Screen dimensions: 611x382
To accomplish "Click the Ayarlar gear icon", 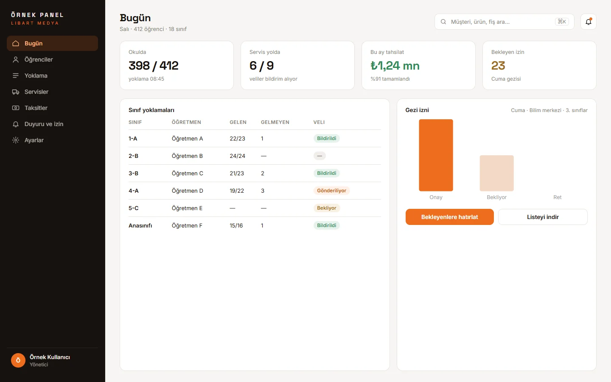I will (x=16, y=140).
